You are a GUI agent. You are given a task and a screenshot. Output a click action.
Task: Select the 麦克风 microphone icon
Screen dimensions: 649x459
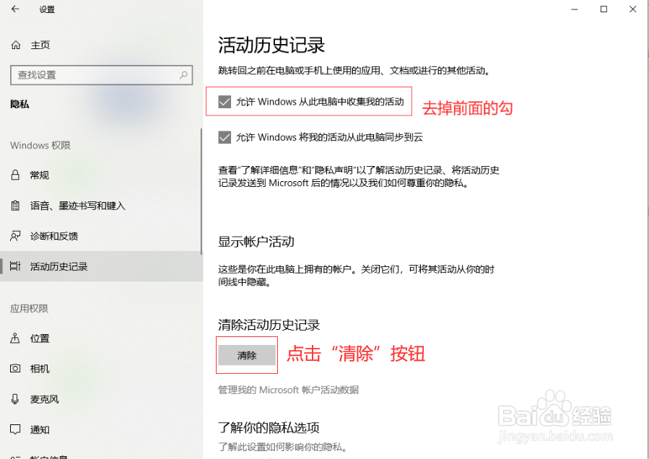coord(15,399)
